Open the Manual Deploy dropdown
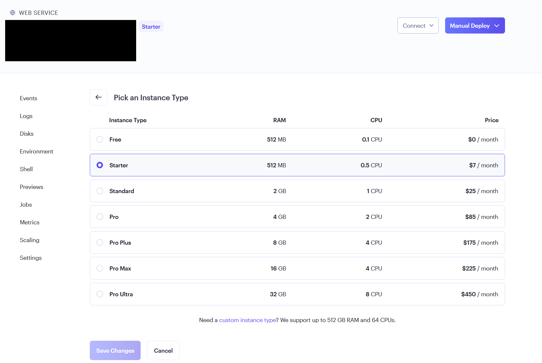542x363 pixels. click(x=475, y=25)
